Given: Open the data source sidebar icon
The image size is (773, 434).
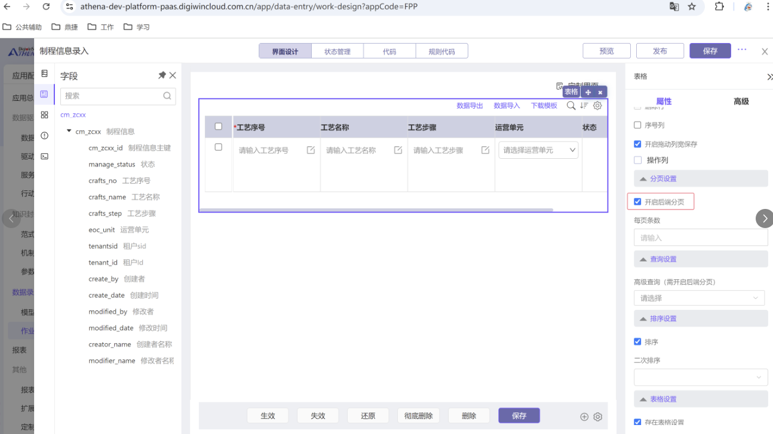Looking at the screenshot, I should click(44, 73).
